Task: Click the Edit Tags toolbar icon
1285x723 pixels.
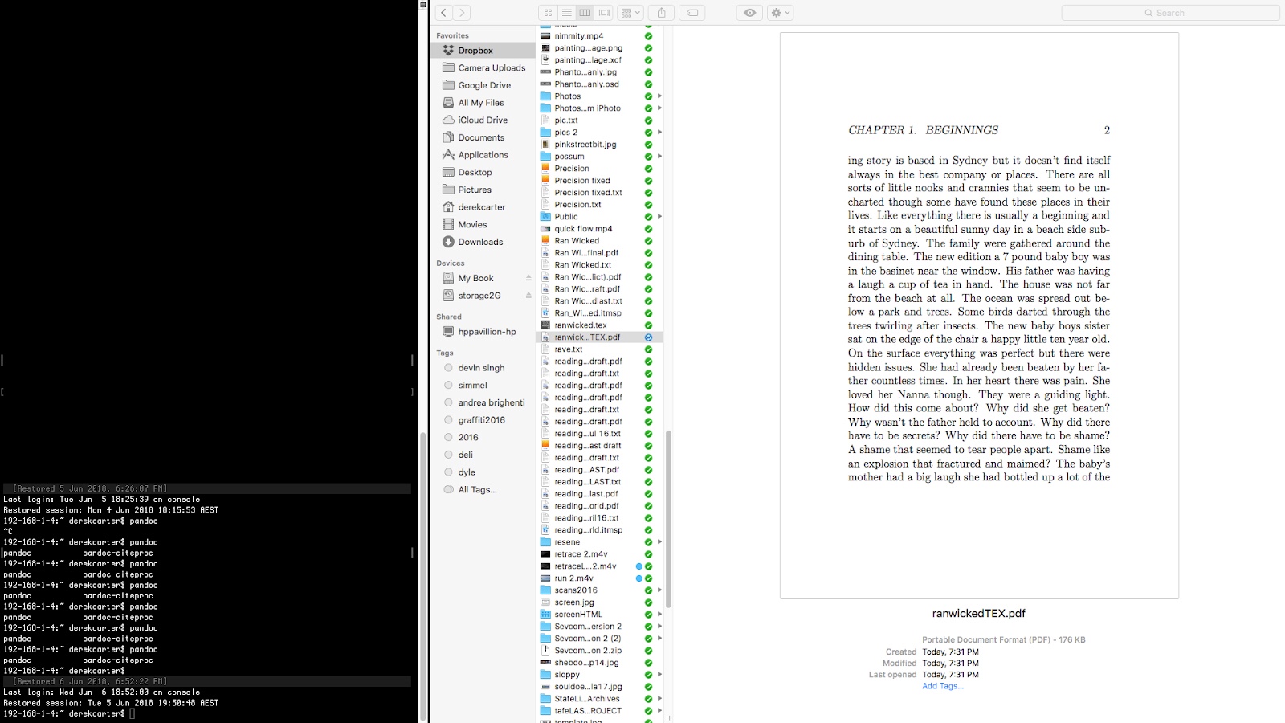Action: point(691,13)
